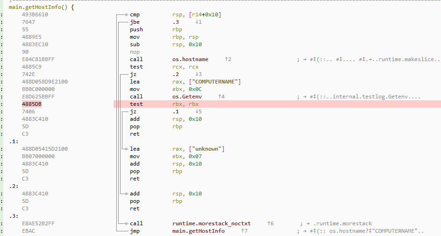Click the .runtime.morestack comment

point(336,223)
